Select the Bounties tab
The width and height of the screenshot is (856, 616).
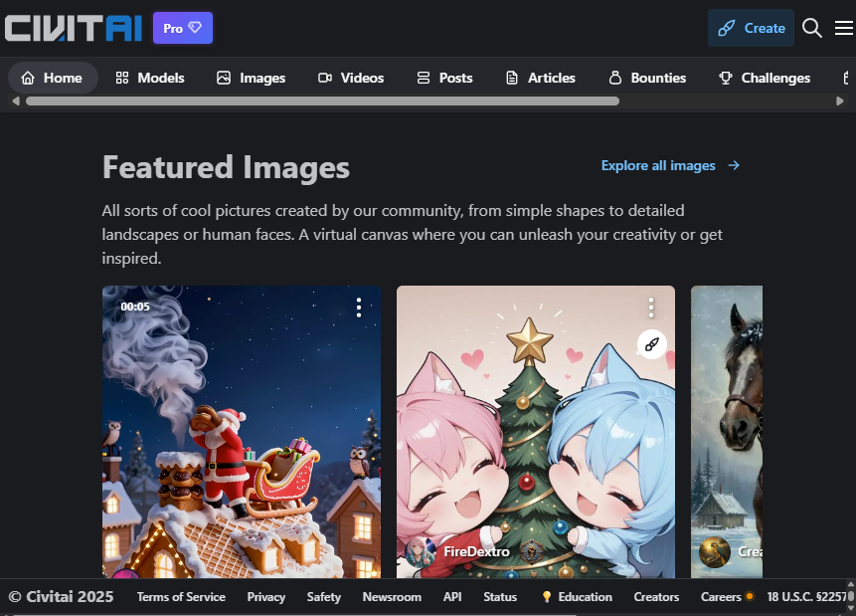[x=646, y=78]
